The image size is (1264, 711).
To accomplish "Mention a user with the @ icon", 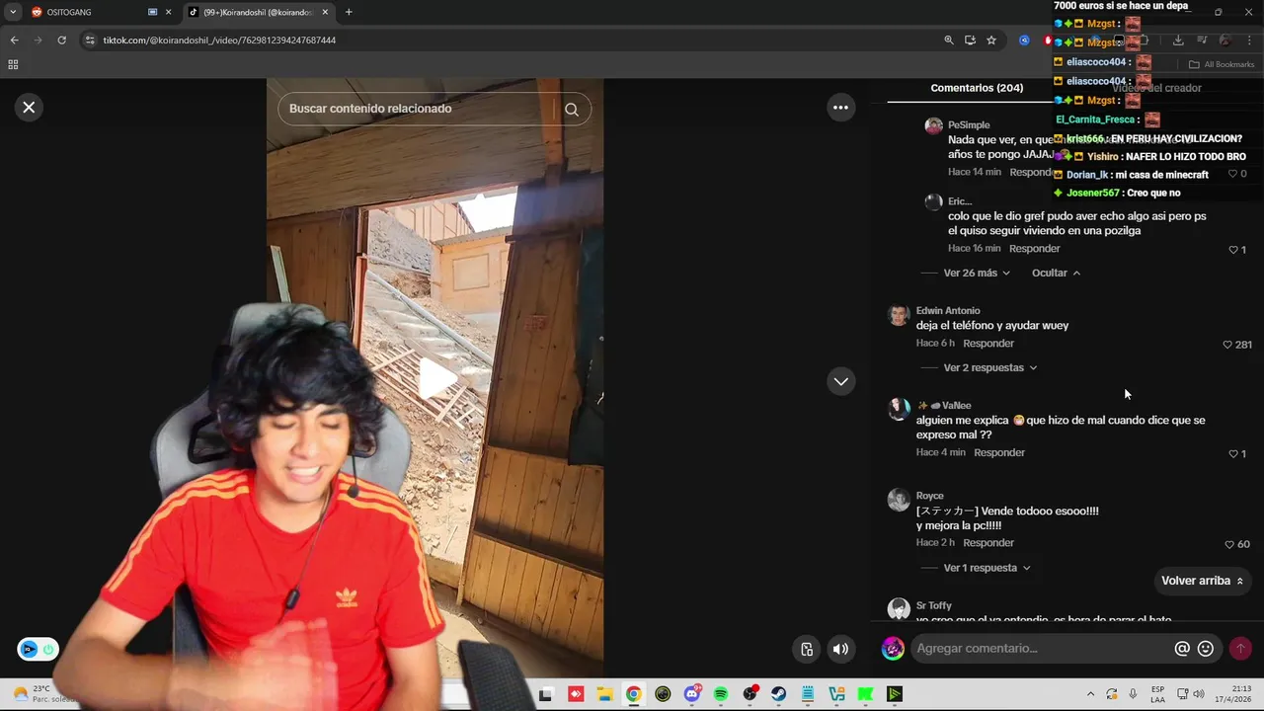I will point(1182,649).
